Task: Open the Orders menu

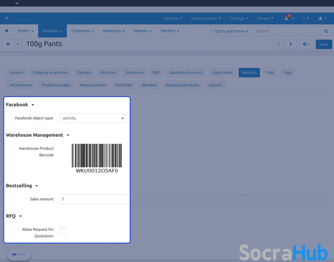Action: pos(26,31)
